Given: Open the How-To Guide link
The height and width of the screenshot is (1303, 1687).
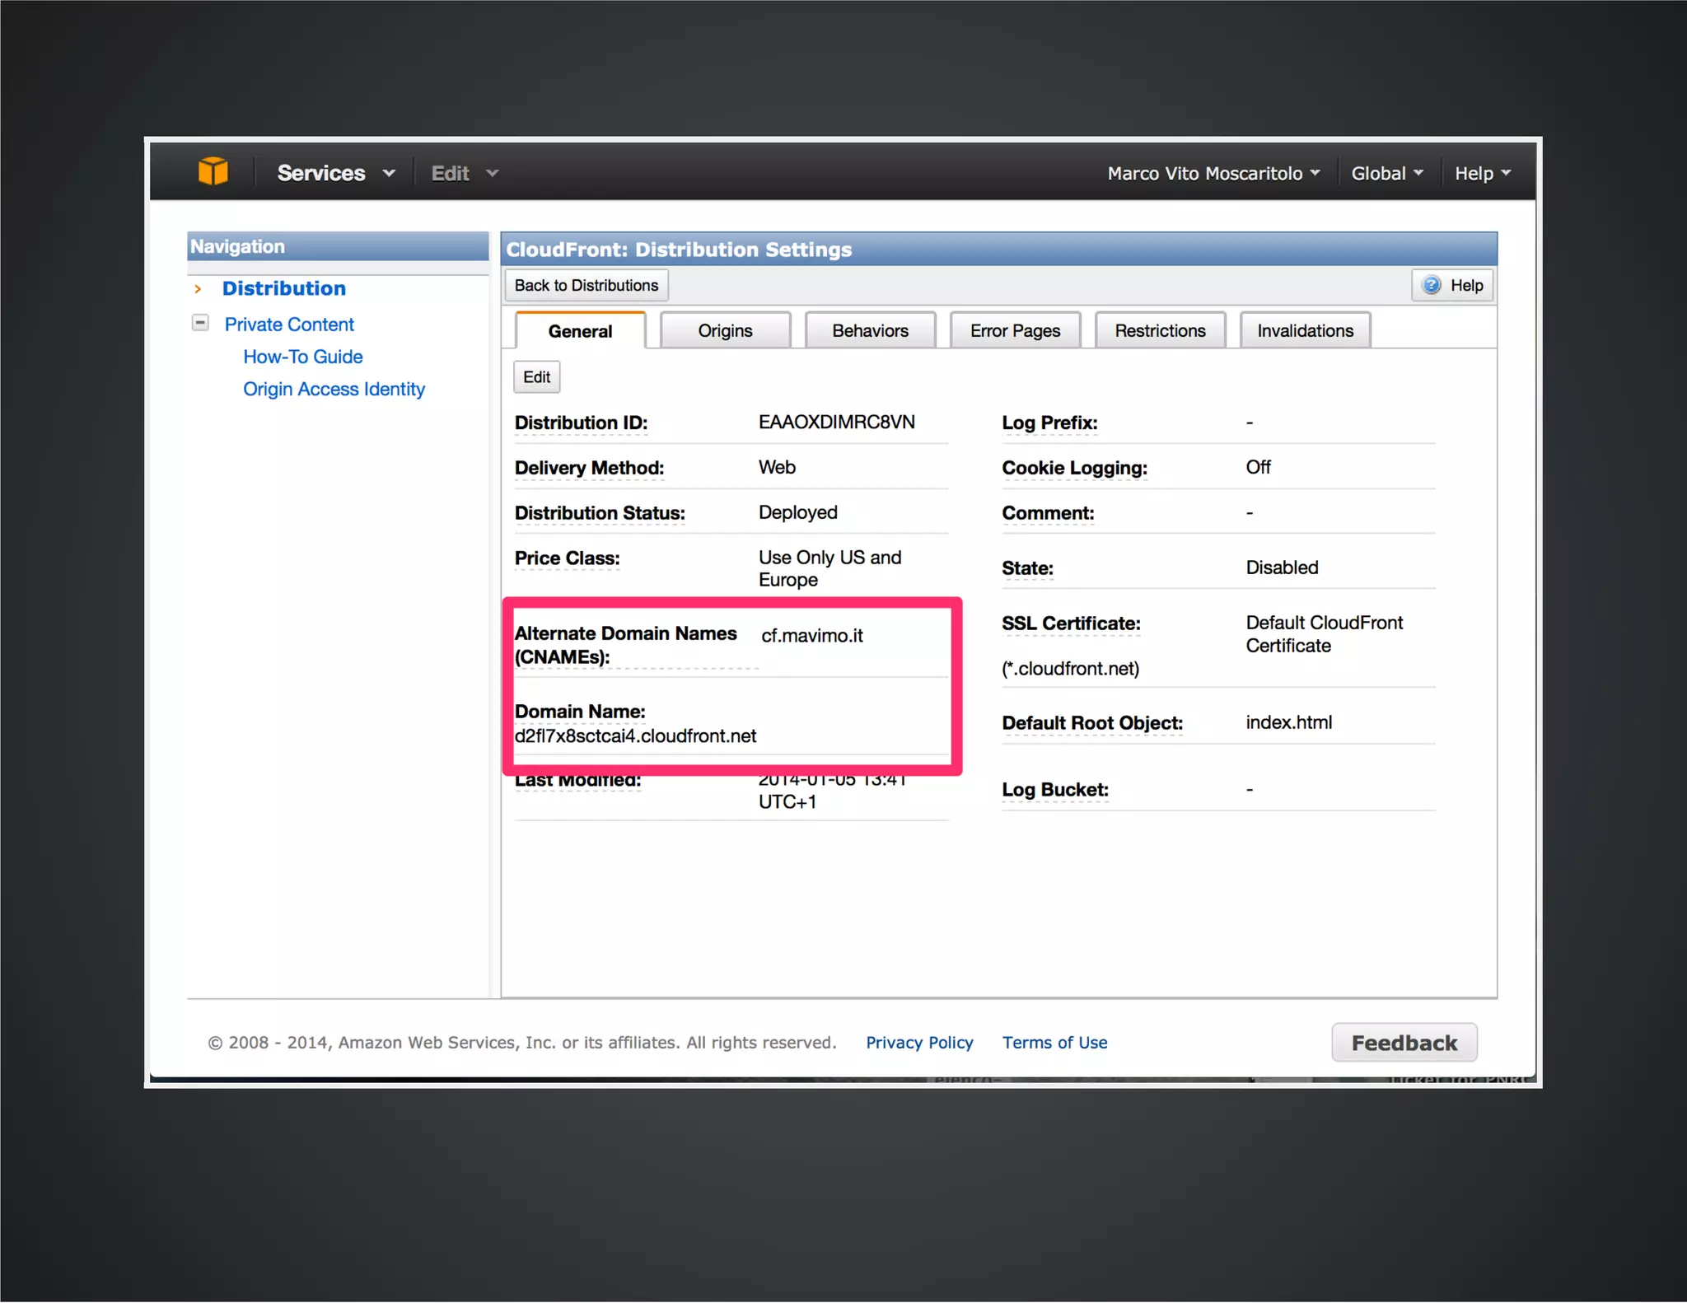Looking at the screenshot, I should tap(302, 357).
